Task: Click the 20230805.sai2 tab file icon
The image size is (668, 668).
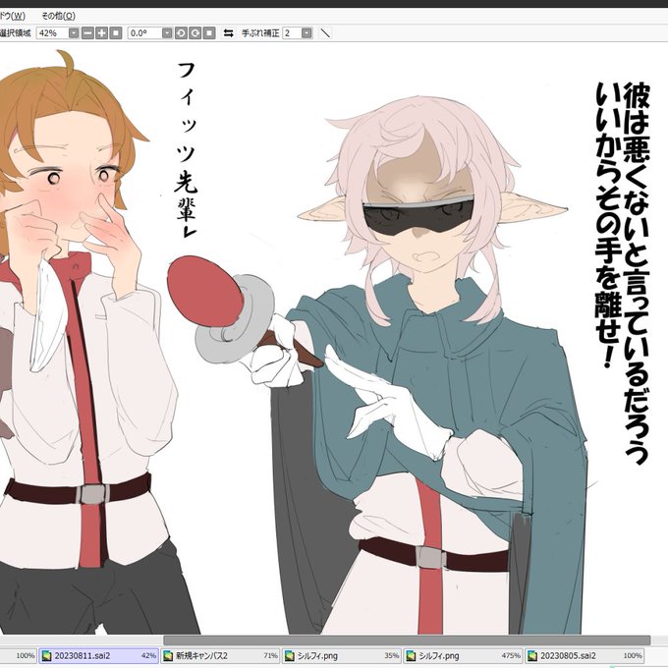Action: click(x=532, y=655)
